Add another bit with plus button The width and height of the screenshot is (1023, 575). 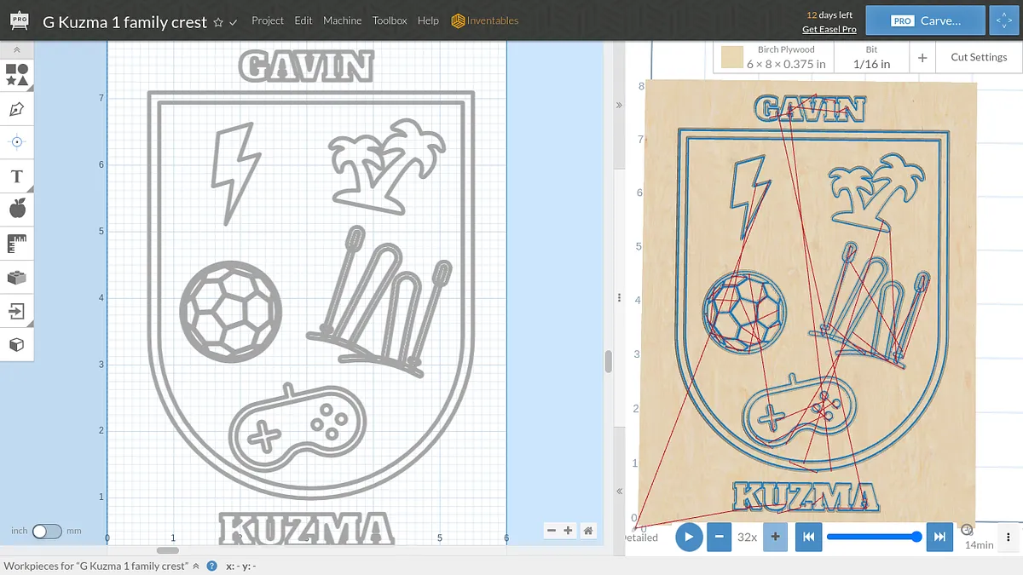[x=922, y=58]
